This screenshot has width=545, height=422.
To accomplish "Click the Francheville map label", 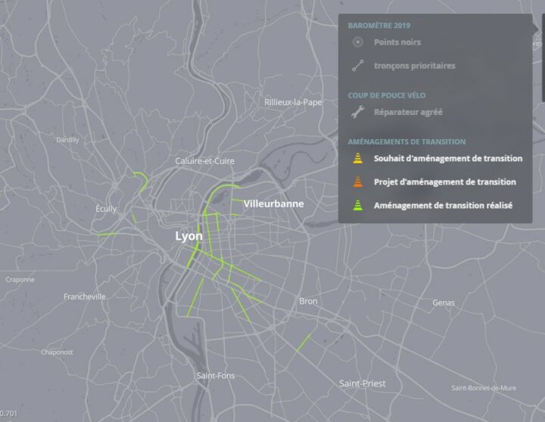I will [x=85, y=296].
